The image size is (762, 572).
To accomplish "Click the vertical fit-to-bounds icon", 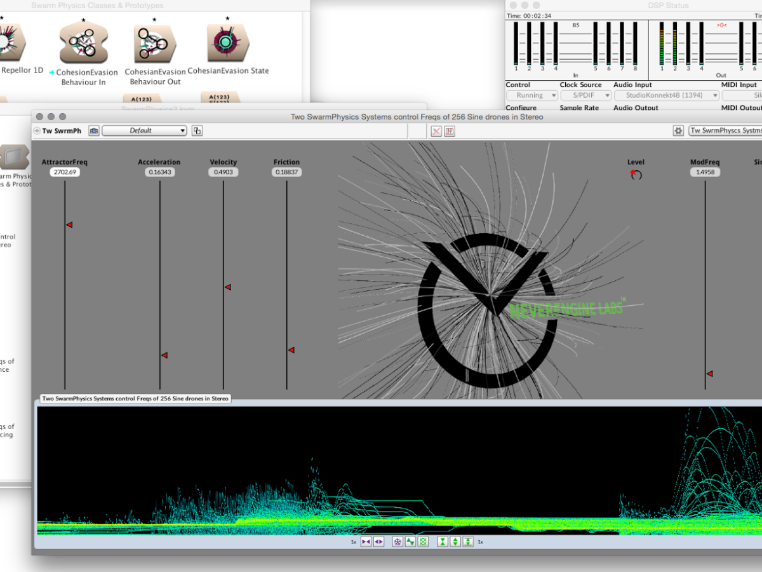I will (x=468, y=541).
